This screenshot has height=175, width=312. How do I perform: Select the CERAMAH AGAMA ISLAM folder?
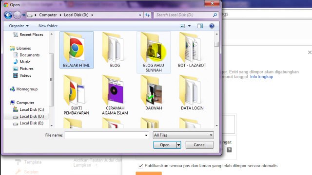(x=115, y=95)
